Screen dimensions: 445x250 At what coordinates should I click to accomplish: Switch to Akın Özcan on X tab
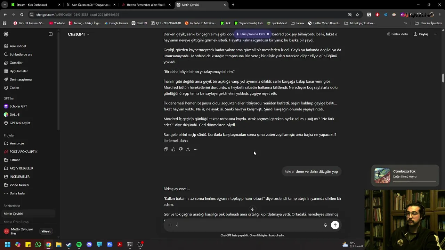pyautogui.click(x=91, y=5)
